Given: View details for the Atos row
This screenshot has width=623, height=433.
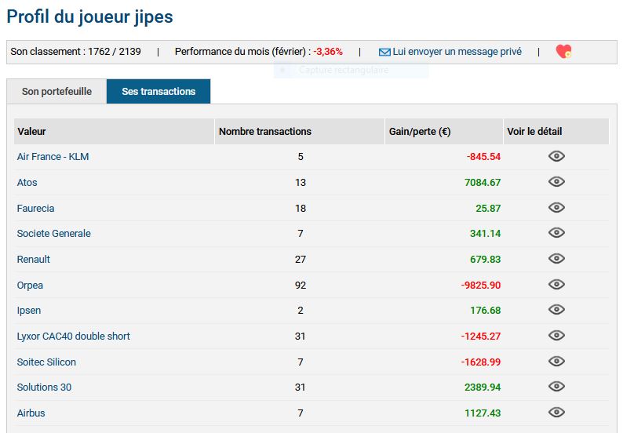Looking at the screenshot, I should (x=556, y=181).
